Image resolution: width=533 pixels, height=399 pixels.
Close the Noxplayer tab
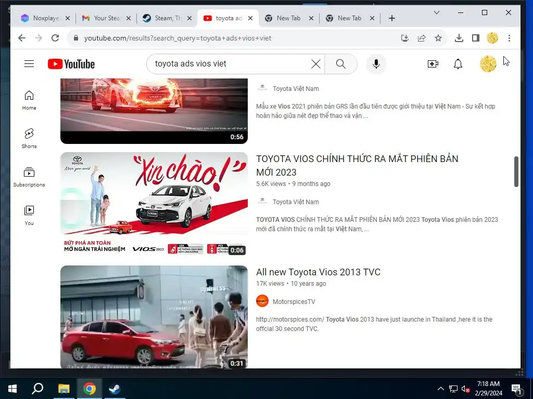pos(68,18)
